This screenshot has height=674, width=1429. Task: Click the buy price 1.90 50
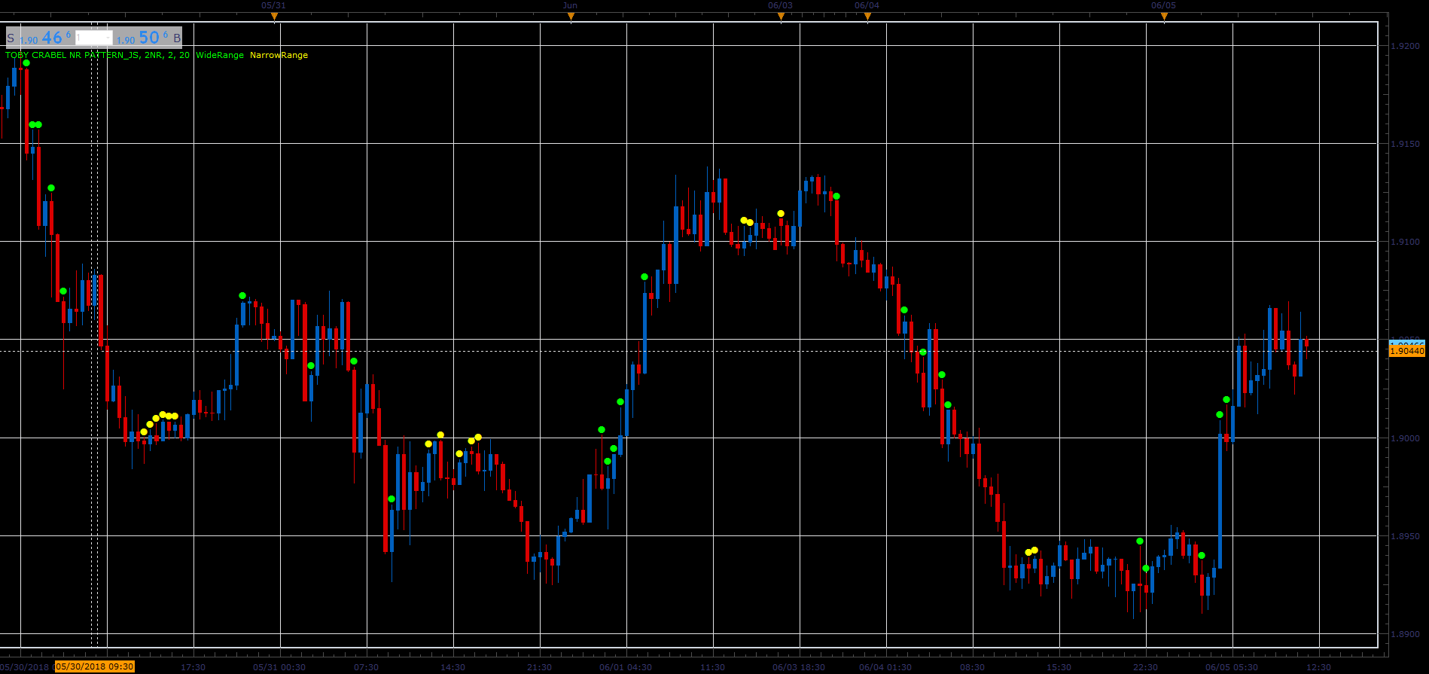pyautogui.click(x=142, y=38)
